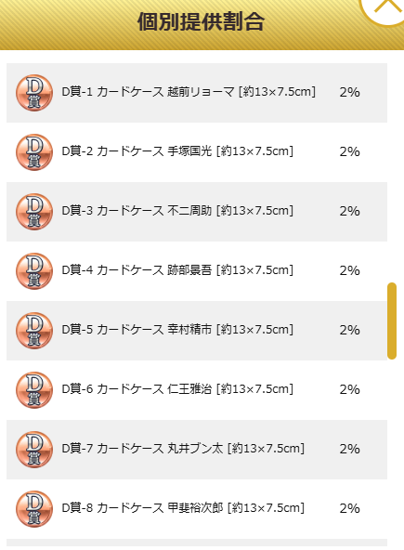Click the 2% rate for D賞-1
Image resolution: width=404 pixels, height=550 pixels.
[x=349, y=92]
